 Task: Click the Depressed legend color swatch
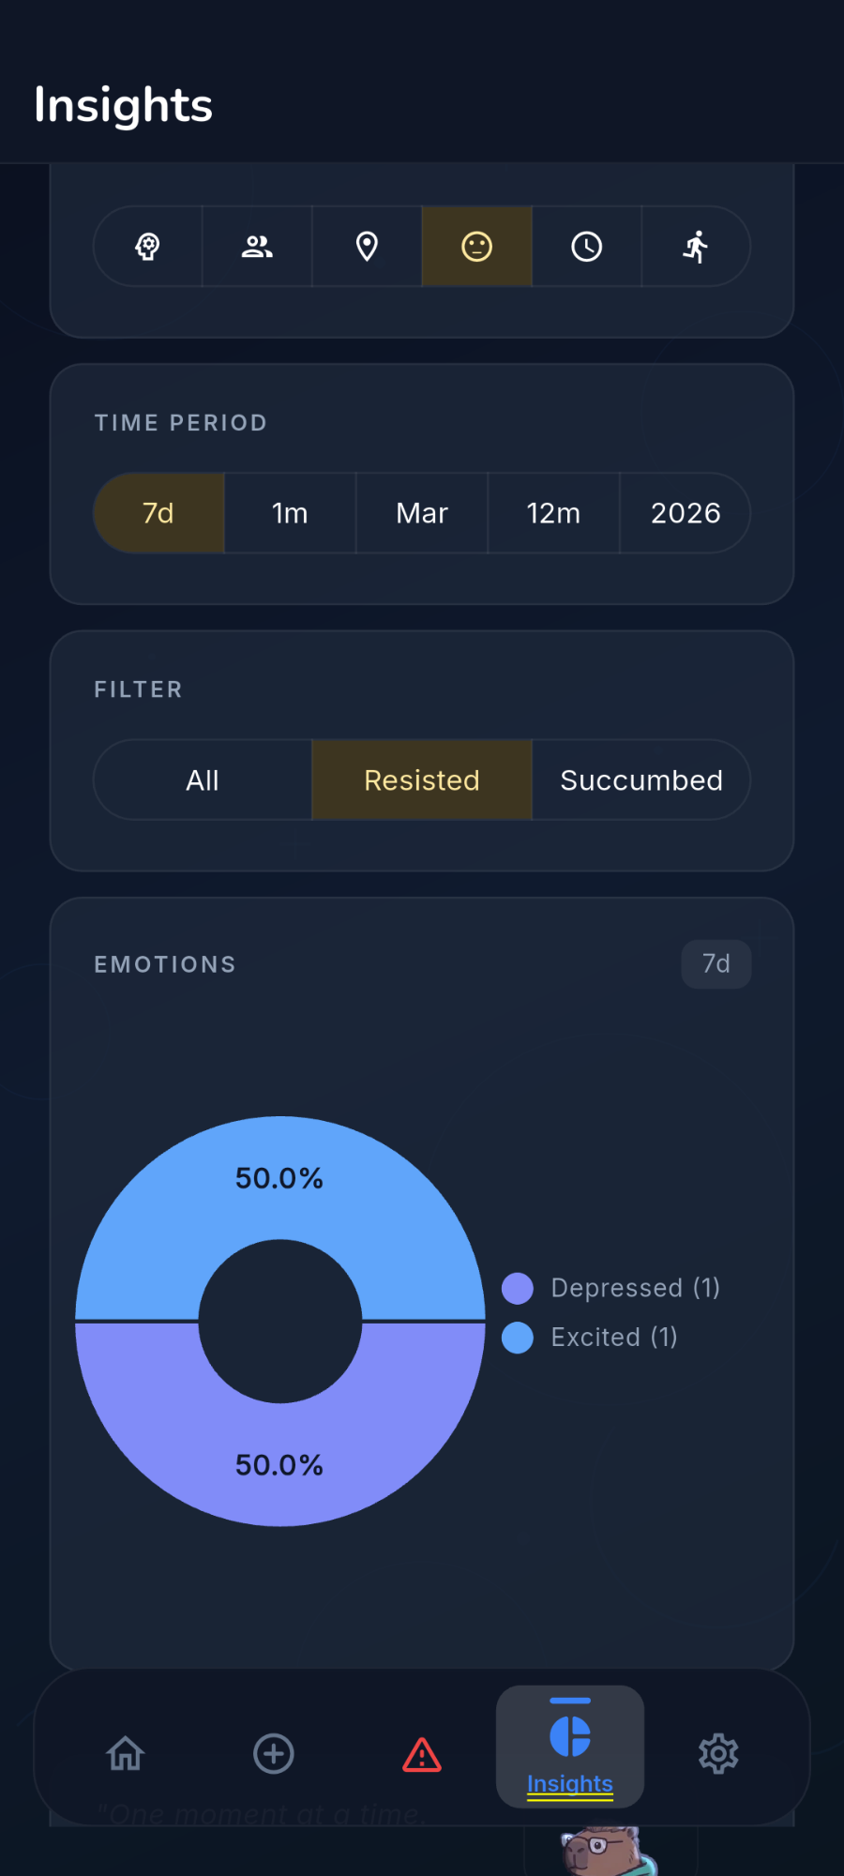pos(518,1288)
